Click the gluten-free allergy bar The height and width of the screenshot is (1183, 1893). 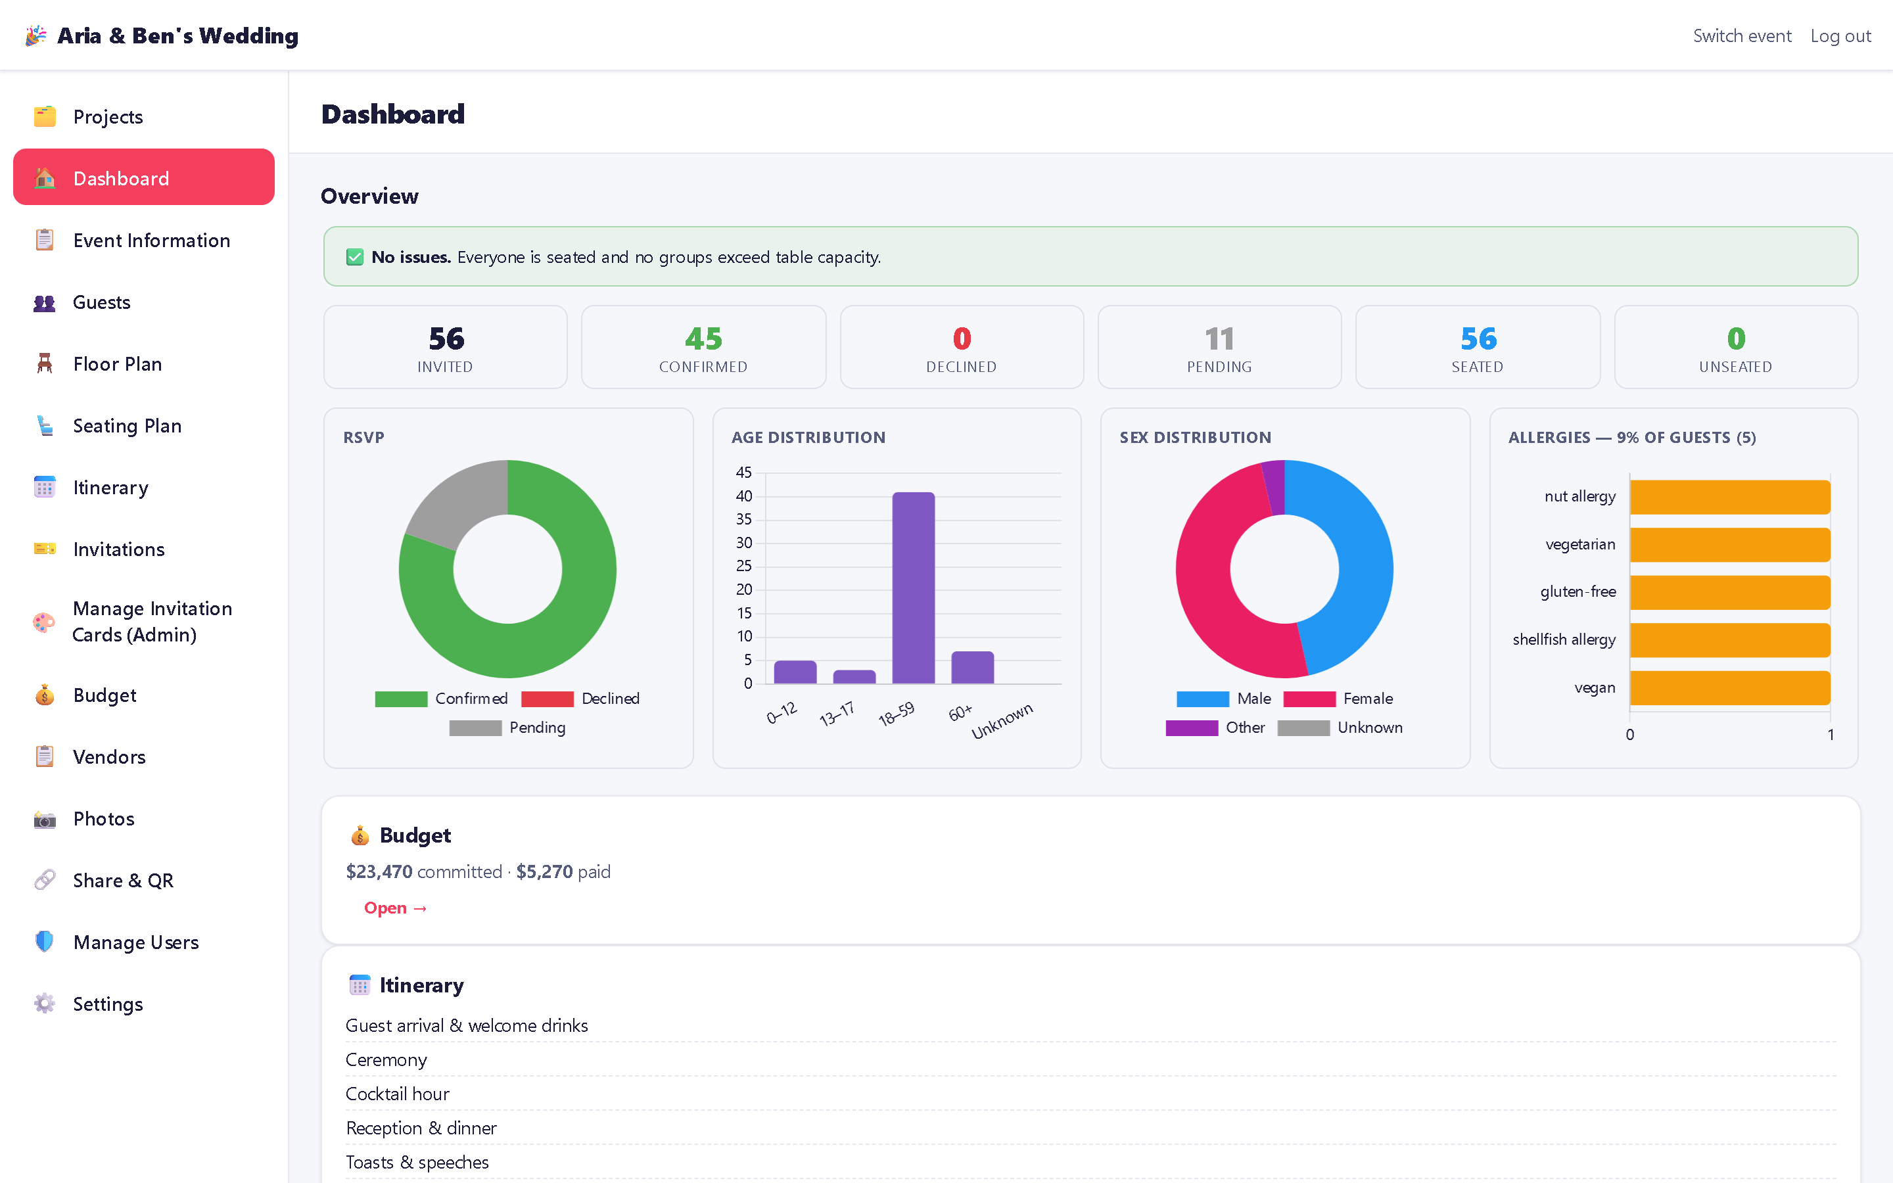coord(1730,592)
